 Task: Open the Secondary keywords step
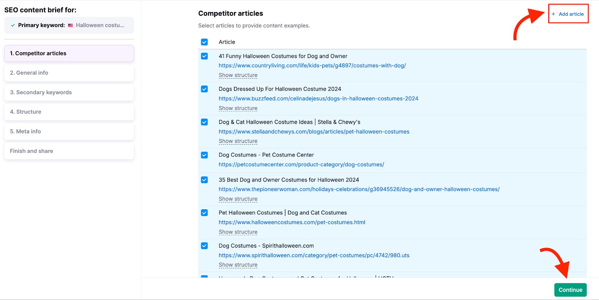click(x=69, y=92)
